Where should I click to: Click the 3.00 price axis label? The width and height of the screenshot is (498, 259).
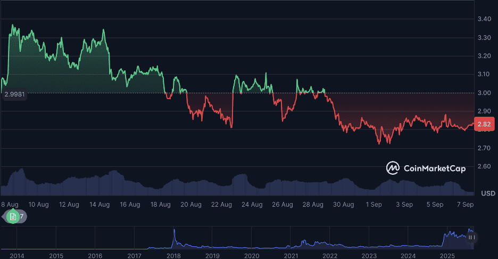pos(484,93)
